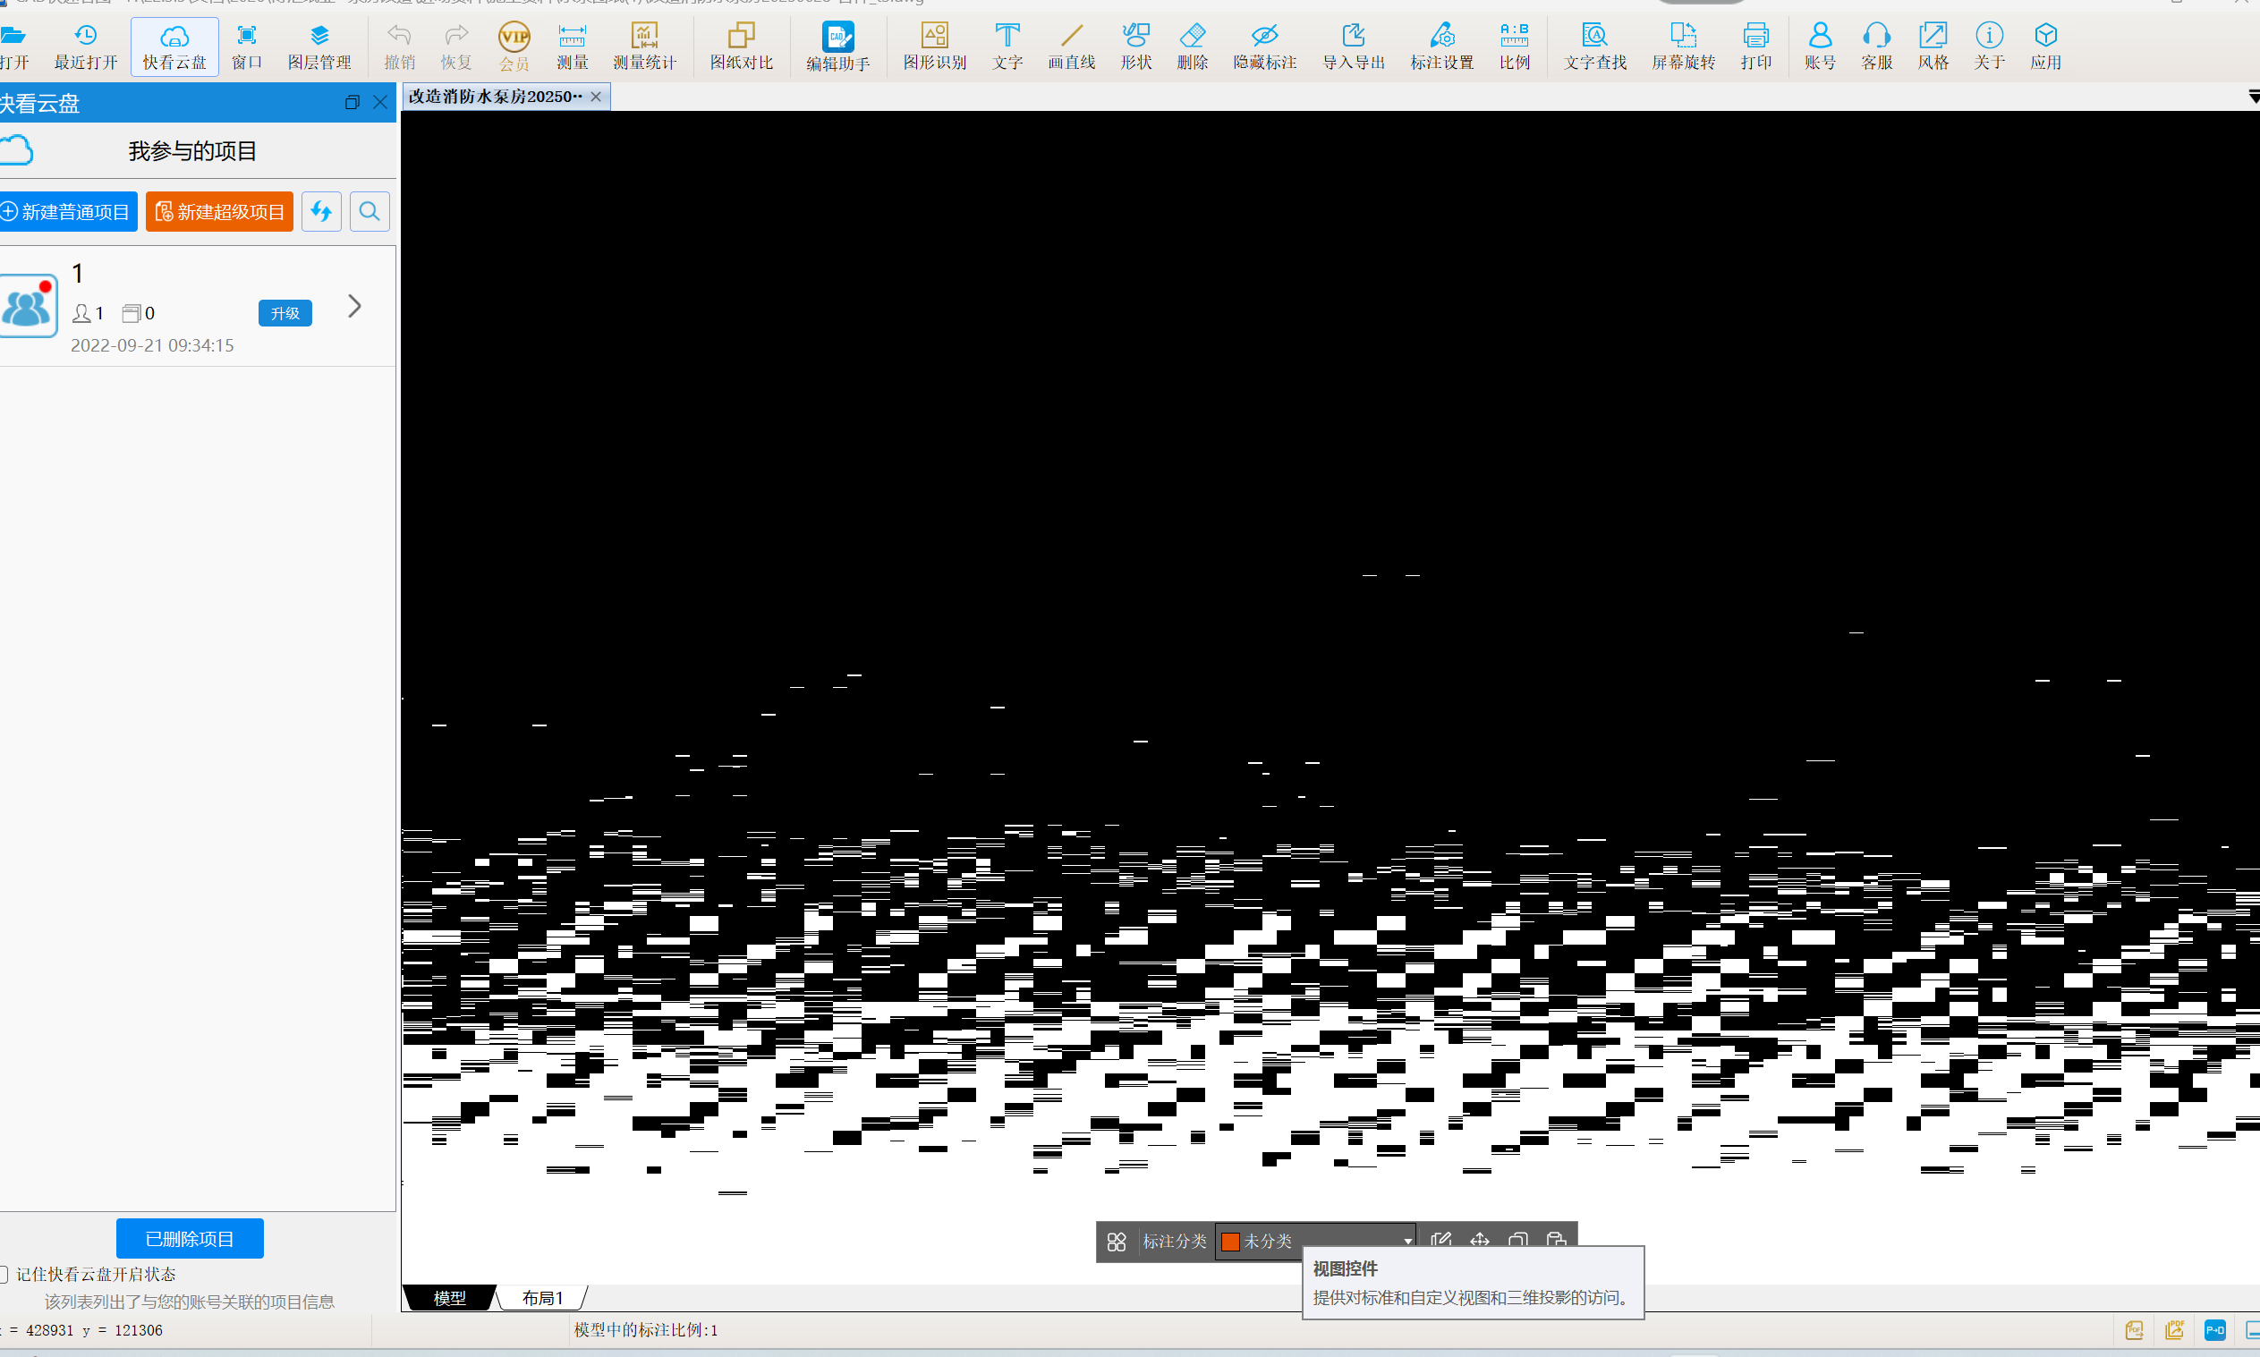Click the 已删除项目 button
Screen dimensions: 2260x1357
(190, 1238)
